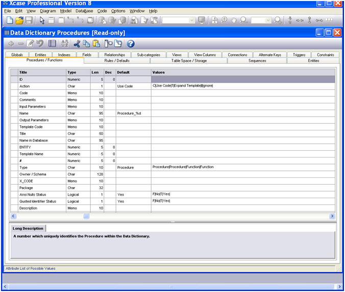The image size is (345, 292).
Task: Switch to the Globals tab
Action: pyautogui.click(x=17, y=55)
